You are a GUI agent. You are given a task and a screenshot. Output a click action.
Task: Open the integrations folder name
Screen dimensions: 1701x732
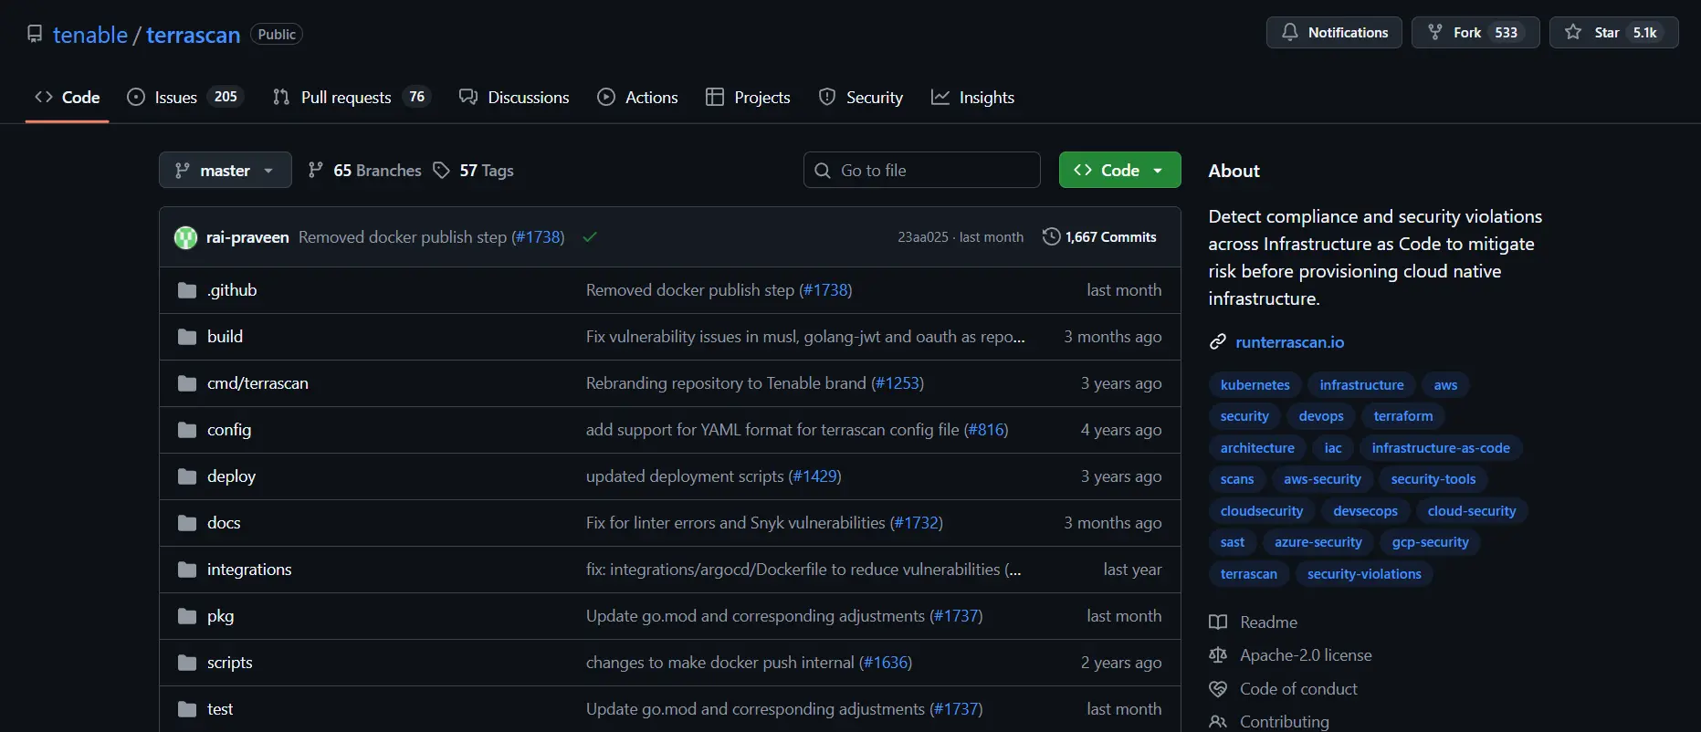[249, 570]
